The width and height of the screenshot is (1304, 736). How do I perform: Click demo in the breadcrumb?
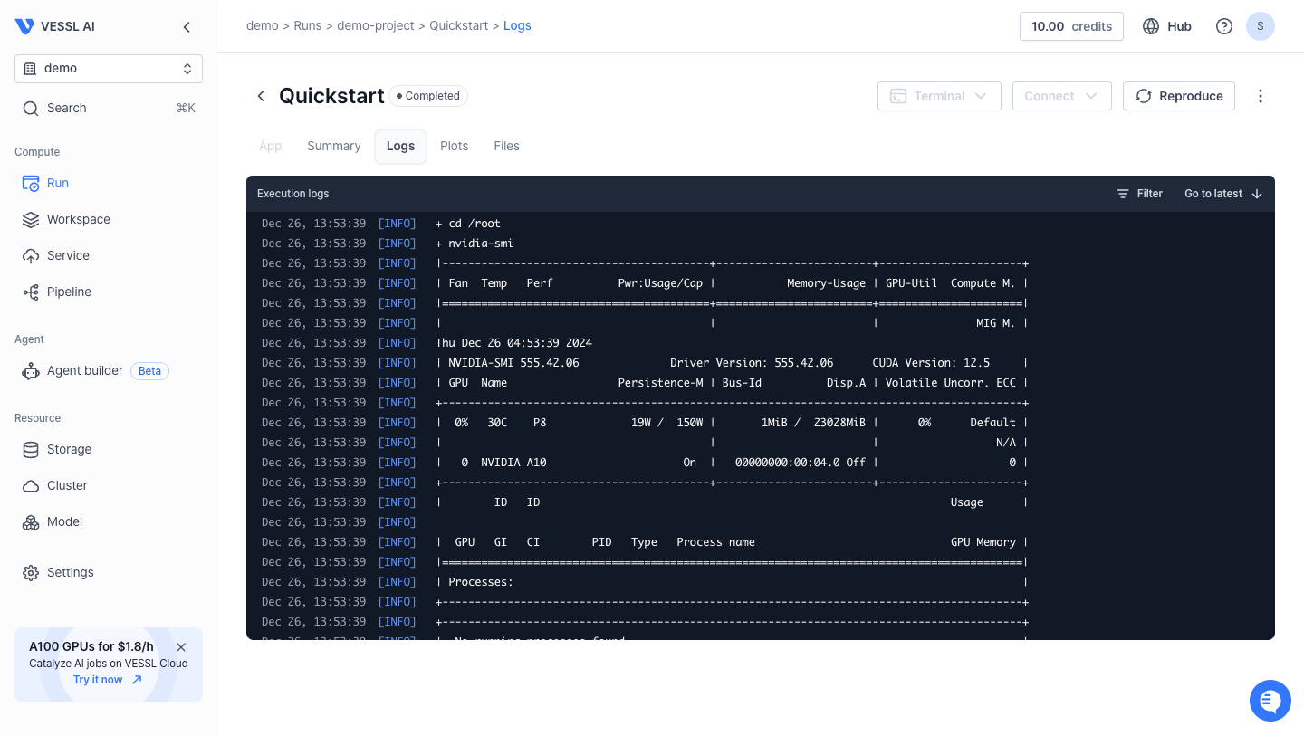(263, 25)
